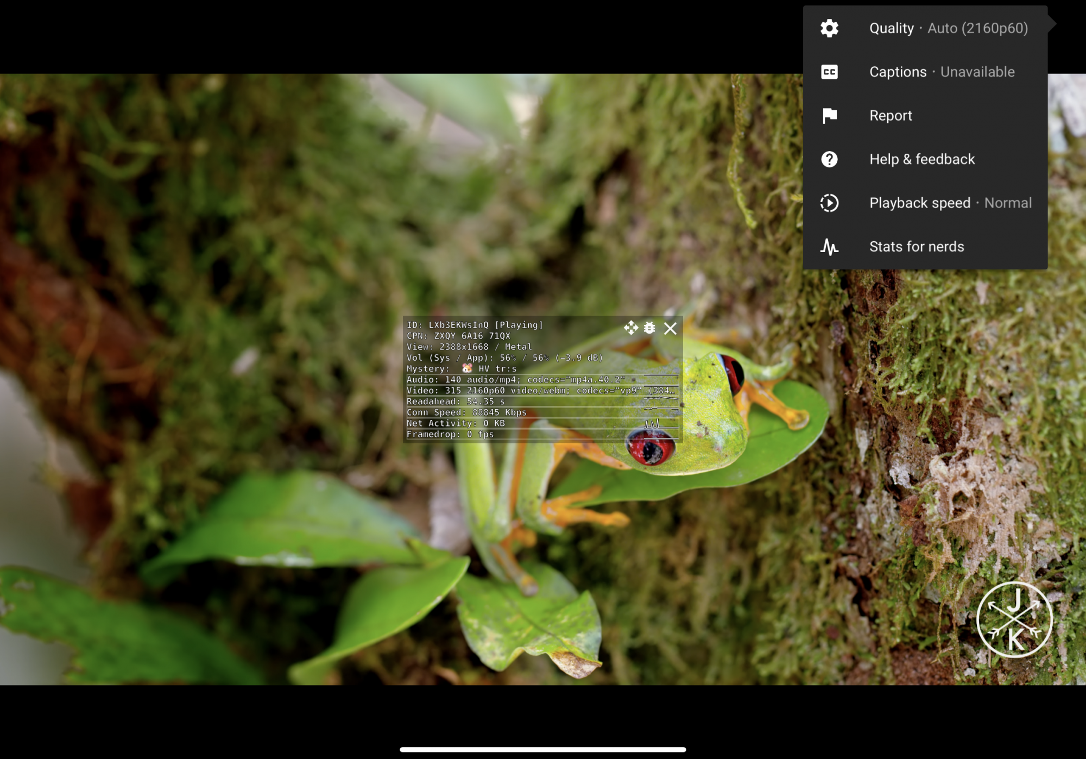
Task: Click the Report flag icon
Action: pyautogui.click(x=829, y=116)
